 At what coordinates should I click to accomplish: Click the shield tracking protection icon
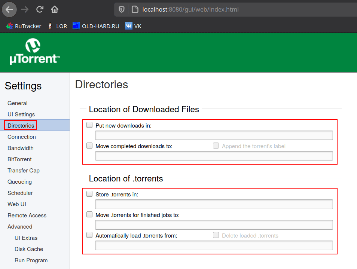[x=122, y=9]
